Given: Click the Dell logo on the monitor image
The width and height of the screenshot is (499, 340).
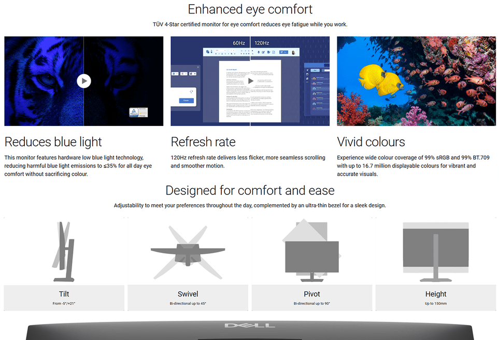Looking at the screenshot, I should pos(250,325).
